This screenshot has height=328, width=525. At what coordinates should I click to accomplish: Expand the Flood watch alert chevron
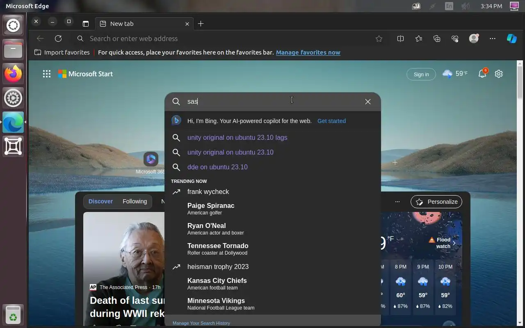coord(454,243)
